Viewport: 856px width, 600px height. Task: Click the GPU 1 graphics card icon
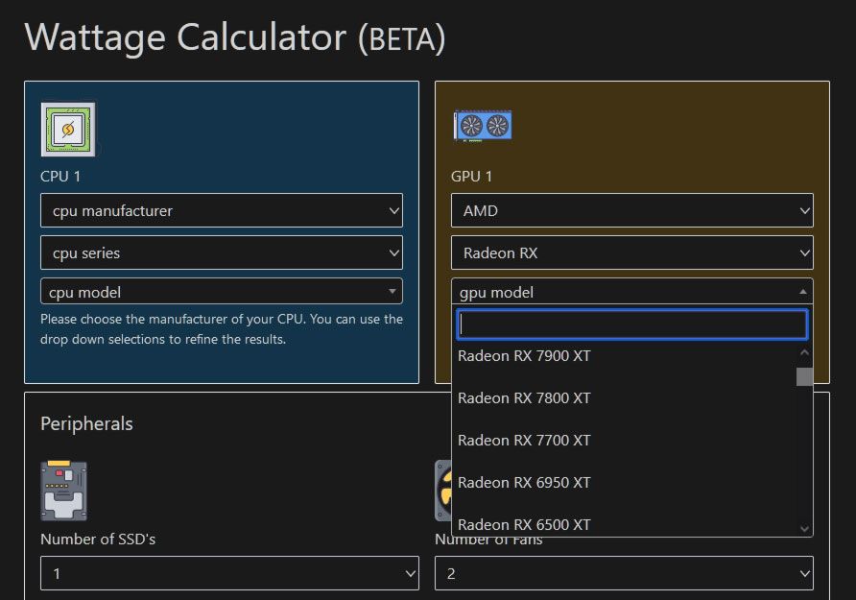pos(483,125)
